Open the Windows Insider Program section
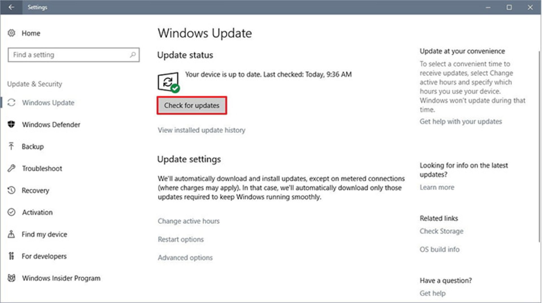The height and width of the screenshot is (303, 542). tap(61, 278)
